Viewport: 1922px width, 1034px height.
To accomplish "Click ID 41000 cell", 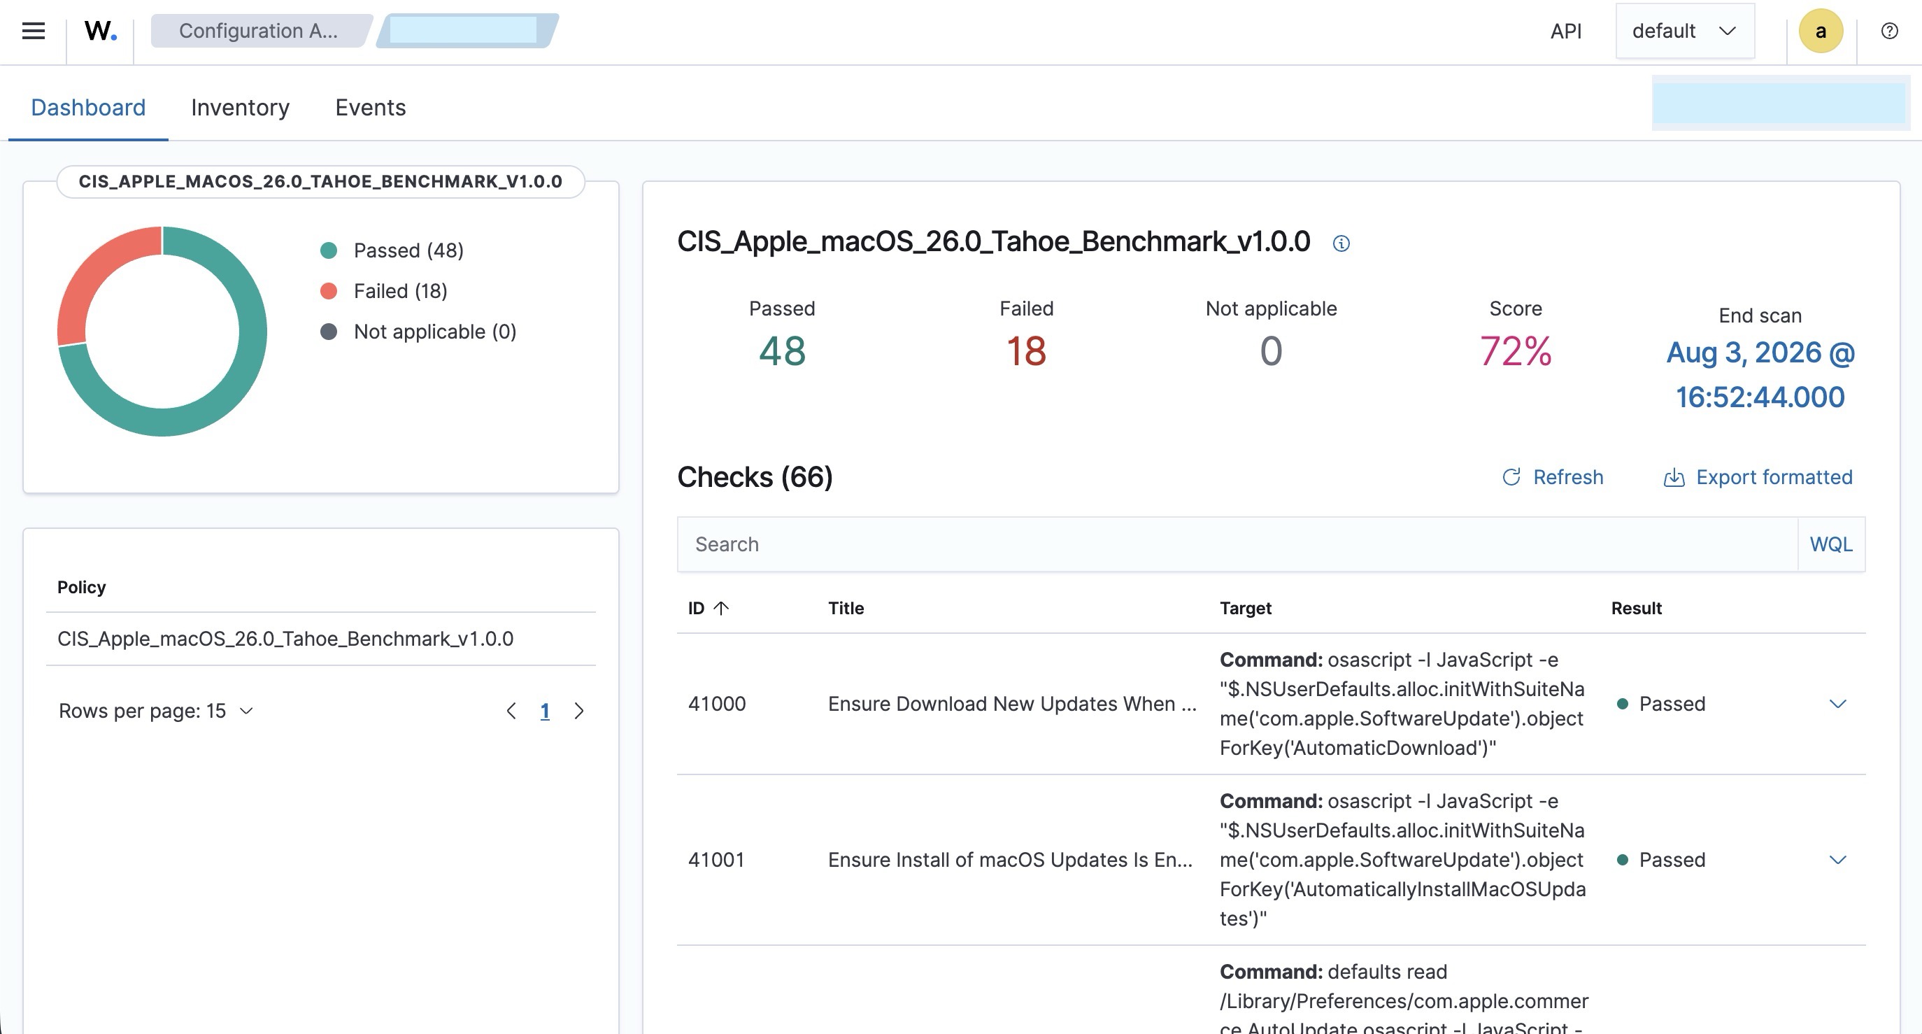I will pos(716,703).
